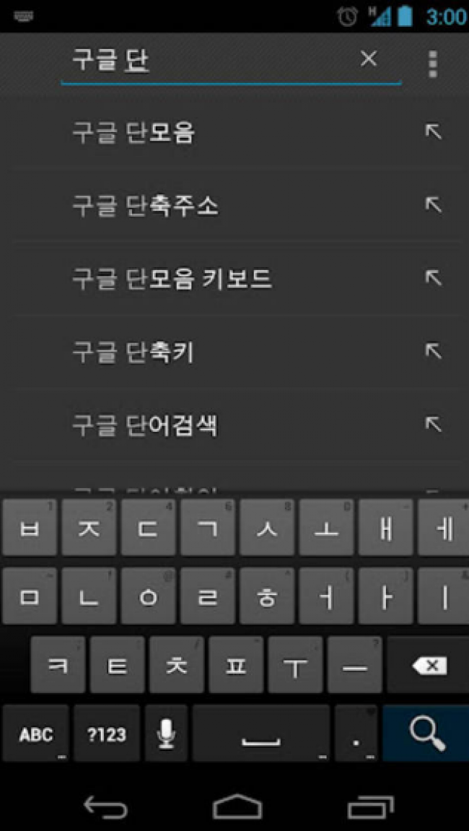Tap the magnifier search key on keyboard

tap(426, 734)
